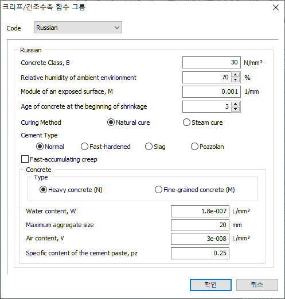Decrease age of concrete at shrinkage start
Screen dimensions: 285x299
click(236, 109)
